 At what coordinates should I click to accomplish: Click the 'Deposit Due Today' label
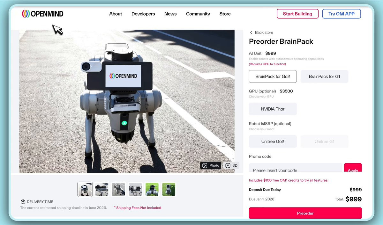[265, 190]
